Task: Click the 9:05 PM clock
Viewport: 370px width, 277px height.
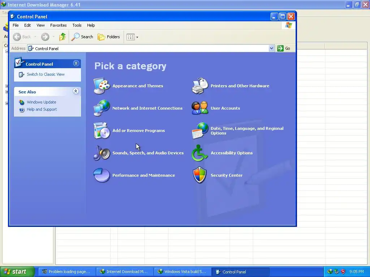Action: [x=357, y=272]
